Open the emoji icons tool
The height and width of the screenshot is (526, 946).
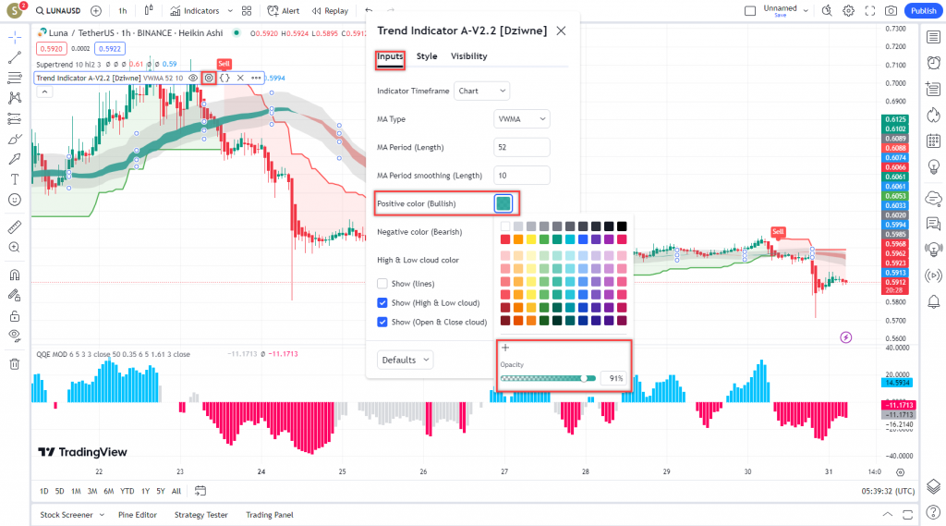pyautogui.click(x=15, y=200)
